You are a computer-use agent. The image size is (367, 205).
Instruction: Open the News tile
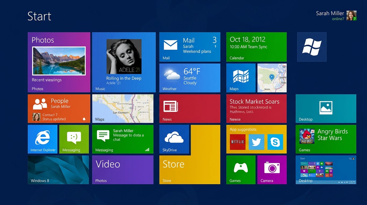click(190, 108)
